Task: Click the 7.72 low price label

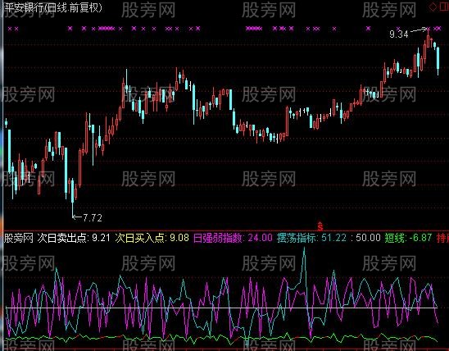Action: pos(93,218)
